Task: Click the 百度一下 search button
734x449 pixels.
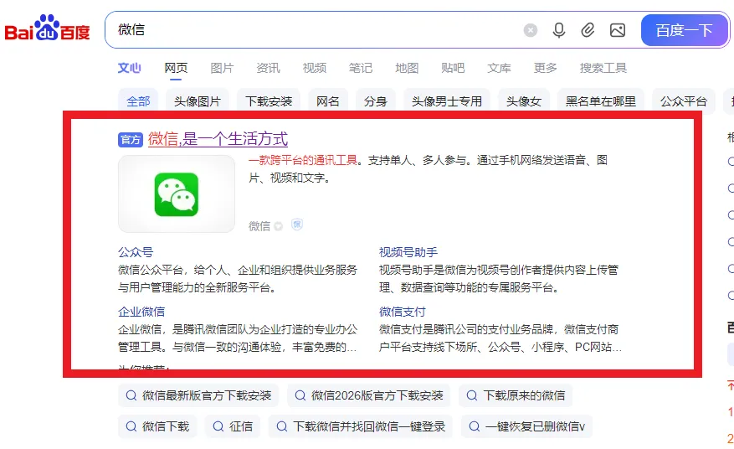Action: point(684,30)
